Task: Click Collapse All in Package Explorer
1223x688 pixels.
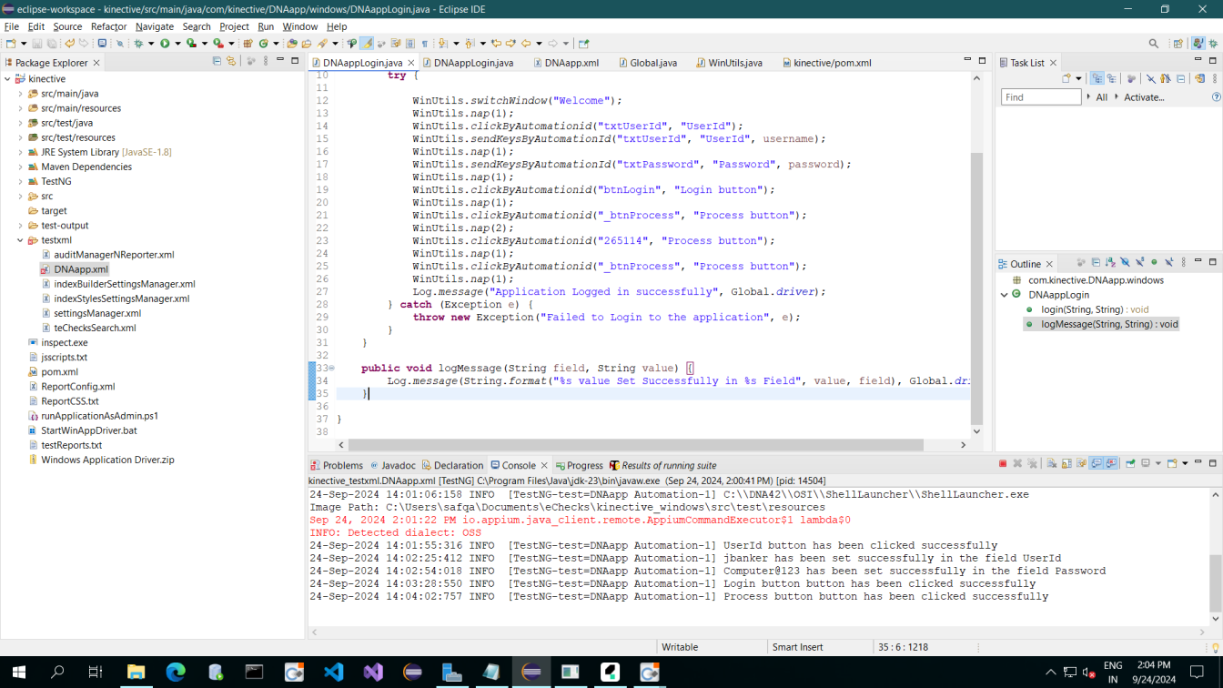Action: [217, 62]
